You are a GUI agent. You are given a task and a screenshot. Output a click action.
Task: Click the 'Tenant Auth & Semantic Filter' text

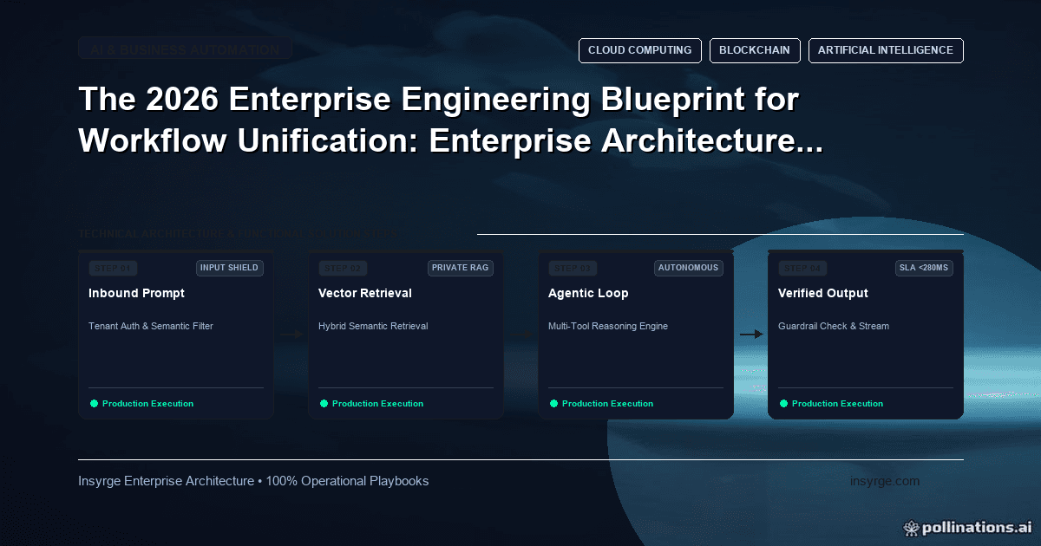pos(151,326)
